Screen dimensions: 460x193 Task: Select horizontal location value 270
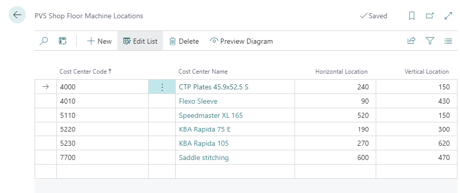pyautogui.click(x=335, y=143)
